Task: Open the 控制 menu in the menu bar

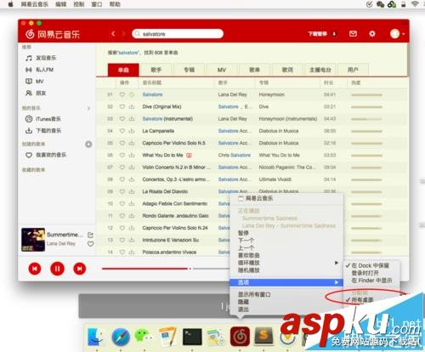Action: [79, 4]
